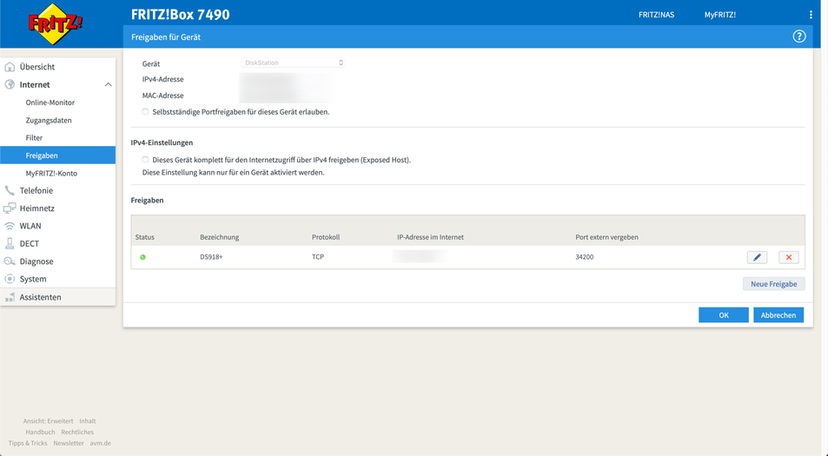Click the Diagnose icon
Screen dimensions: 828x456
[x=10, y=261]
